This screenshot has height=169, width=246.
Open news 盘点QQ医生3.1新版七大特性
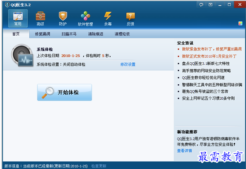[x=206, y=64]
